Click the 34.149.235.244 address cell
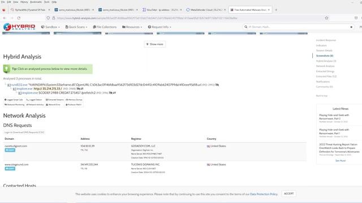 [x=89, y=165]
